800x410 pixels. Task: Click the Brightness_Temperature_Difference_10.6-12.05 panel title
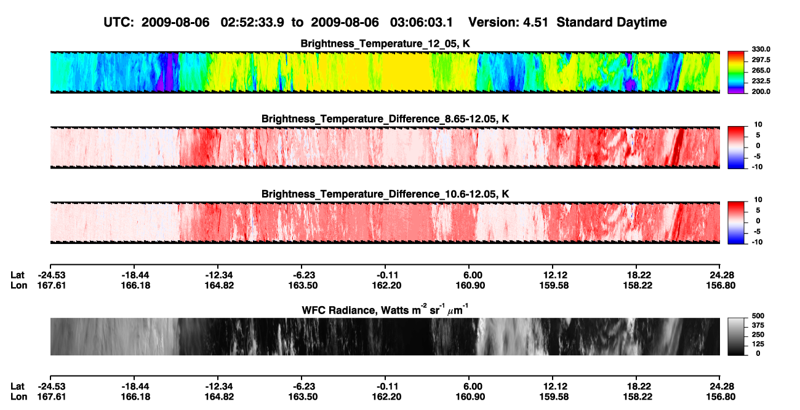point(385,194)
